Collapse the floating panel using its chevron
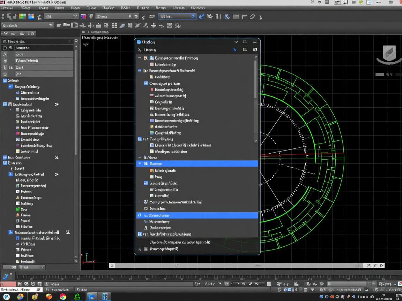Screen dimensions: 402x301 pos(236,42)
